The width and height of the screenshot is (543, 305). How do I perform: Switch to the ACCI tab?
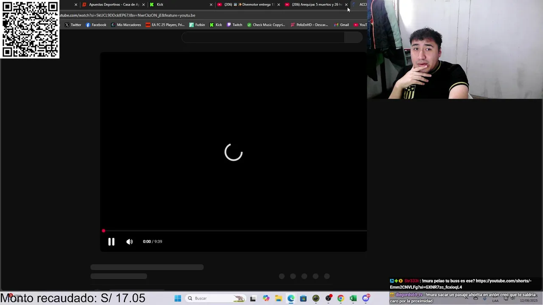point(360,5)
